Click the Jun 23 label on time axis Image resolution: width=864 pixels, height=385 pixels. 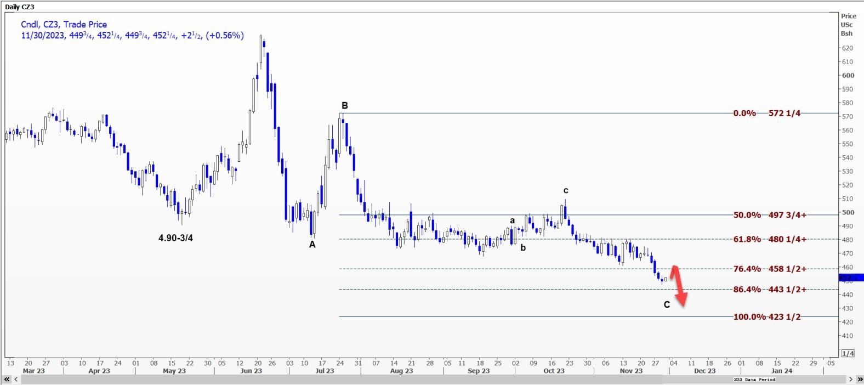pyautogui.click(x=251, y=371)
